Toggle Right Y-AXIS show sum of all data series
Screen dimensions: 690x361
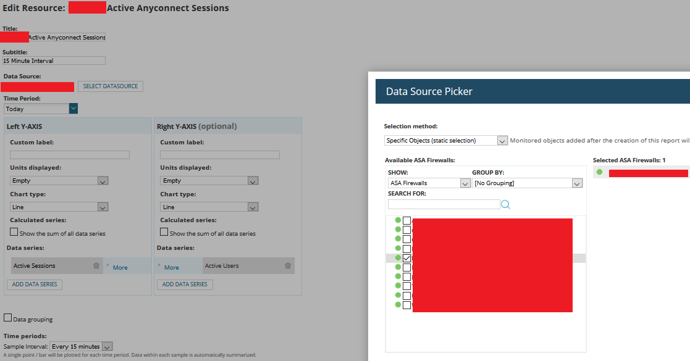pos(164,232)
